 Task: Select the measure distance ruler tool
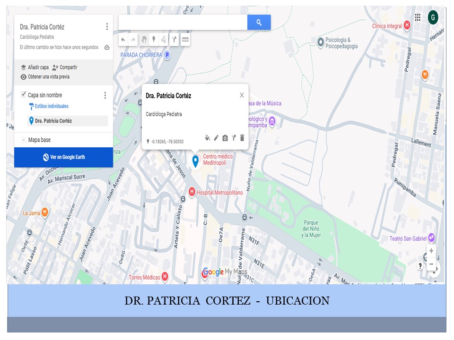click(x=185, y=40)
